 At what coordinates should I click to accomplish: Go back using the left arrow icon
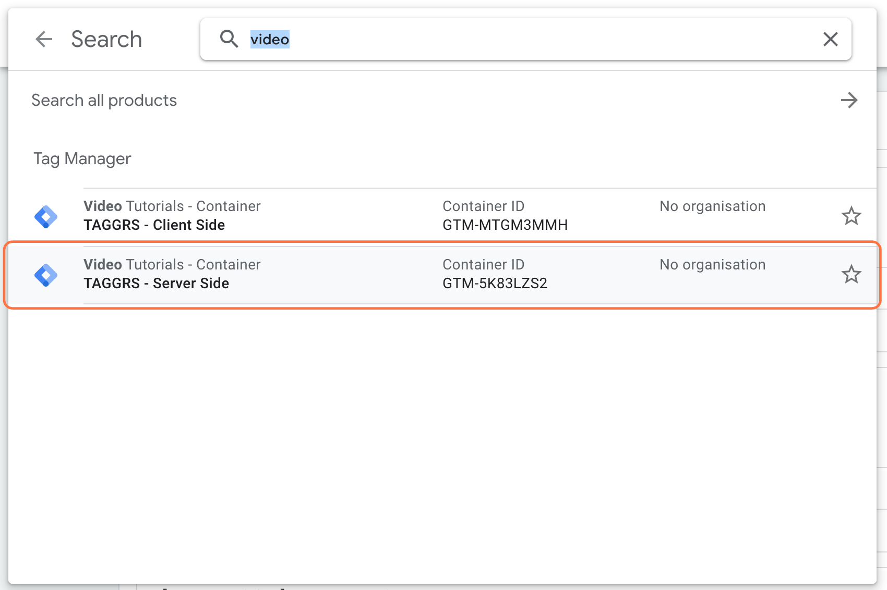44,39
